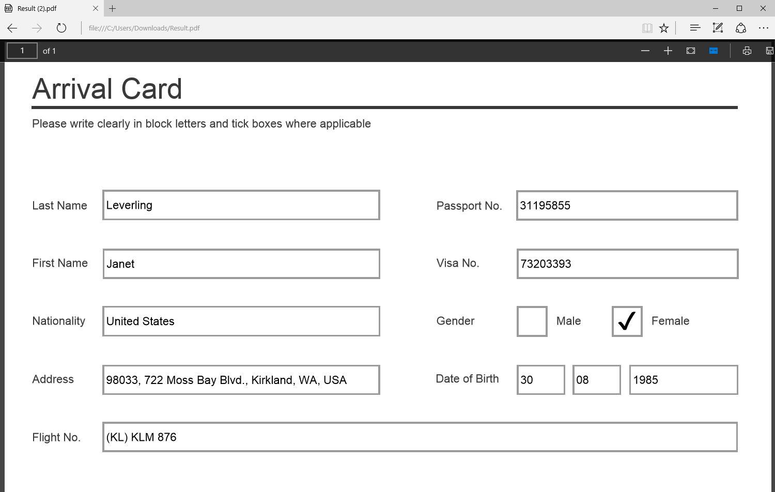Viewport: 775px width, 492px height.
Task: Go back to previous page
Action: 12,28
